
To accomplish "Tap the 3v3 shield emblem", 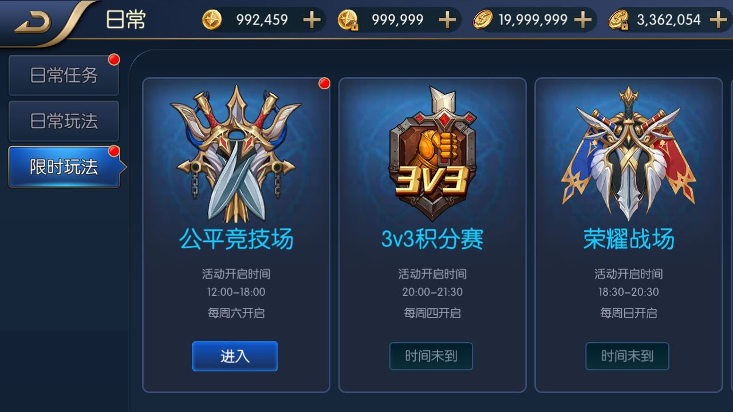I will point(432,153).
